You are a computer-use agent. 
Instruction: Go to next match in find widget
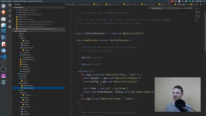point(187,8)
